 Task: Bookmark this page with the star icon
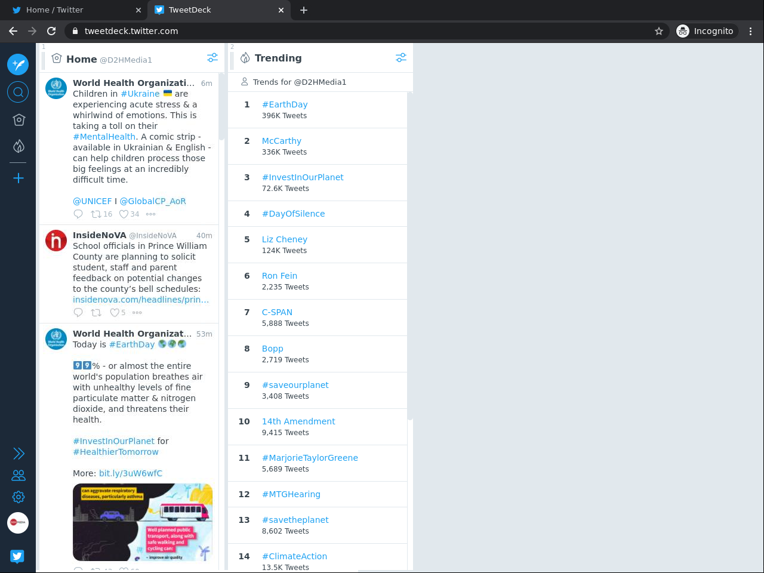tap(659, 31)
